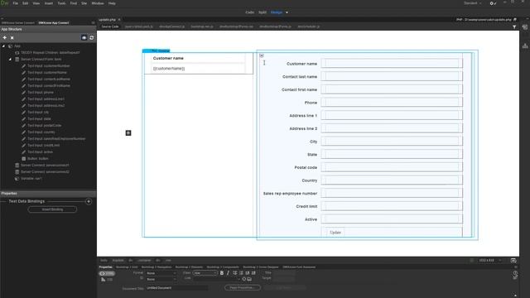Toggle HTML mode in Property inspector
Screen dimensions: 530x298
click(107, 273)
